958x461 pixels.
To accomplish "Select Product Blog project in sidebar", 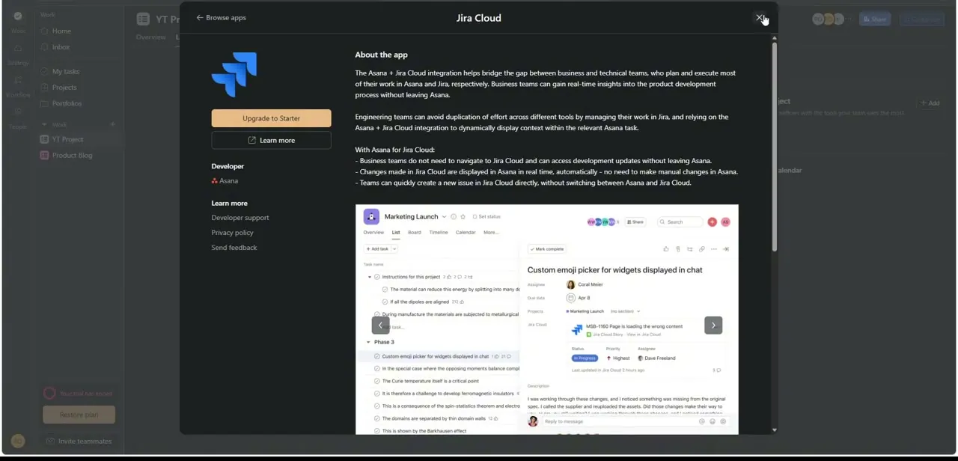I will pos(72,156).
